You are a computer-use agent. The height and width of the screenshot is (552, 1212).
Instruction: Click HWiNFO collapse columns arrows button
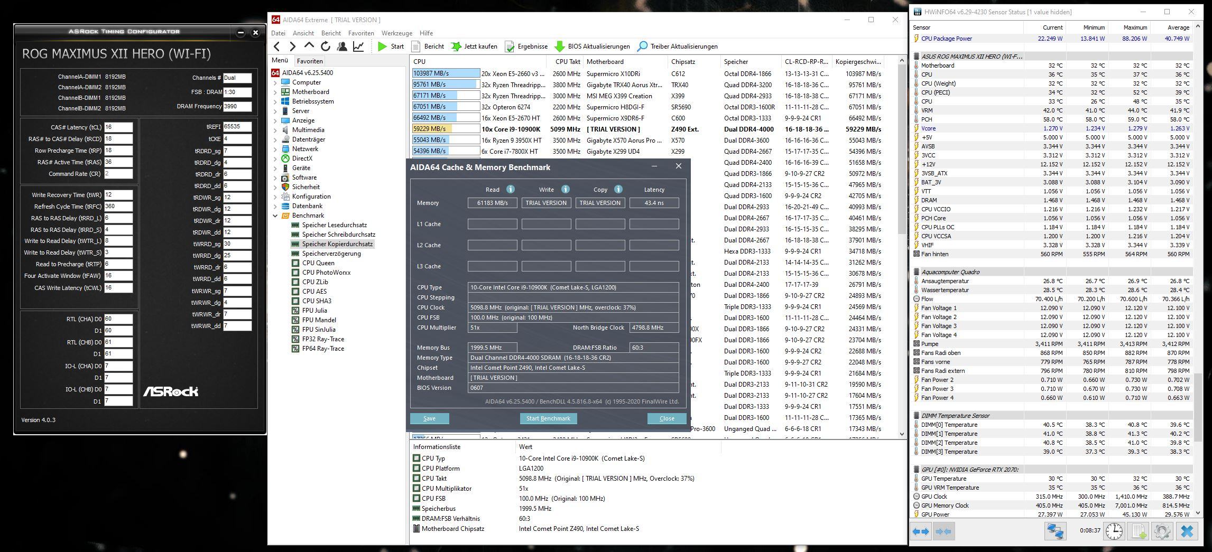tap(943, 531)
